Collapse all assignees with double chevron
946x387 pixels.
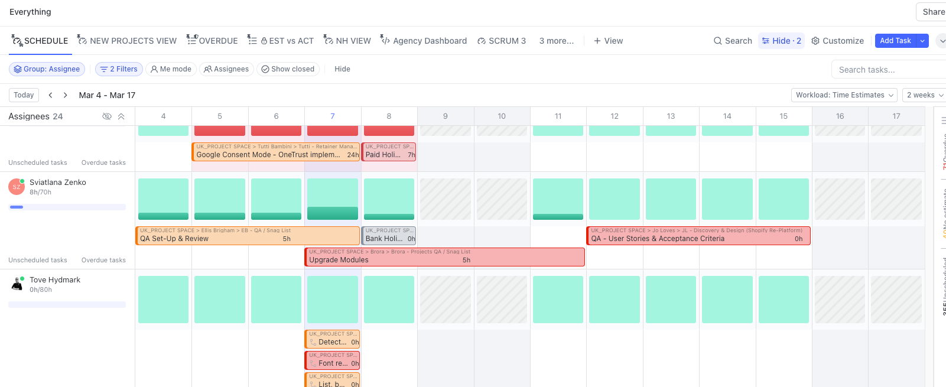pyautogui.click(x=121, y=116)
